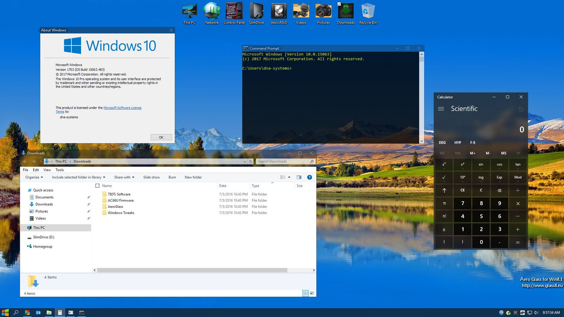564x317 pixels.
Task: Click taskbar search magnifier icon
Action: pyautogui.click(x=16, y=313)
